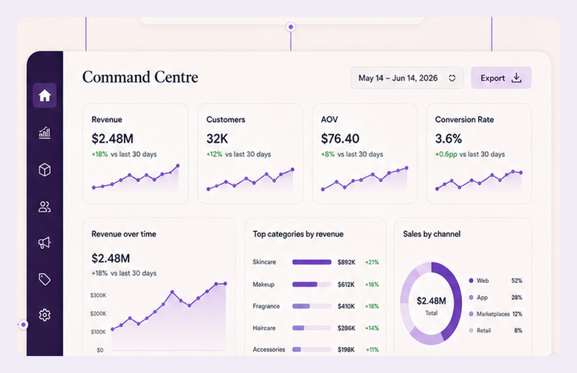Image resolution: width=577 pixels, height=373 pixels.
Task: Click the 28% App share value
Action: 517,297
